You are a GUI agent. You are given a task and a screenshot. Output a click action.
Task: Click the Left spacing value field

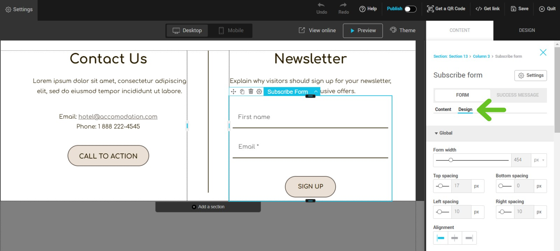pyautogui.click(x=461, y=212)
